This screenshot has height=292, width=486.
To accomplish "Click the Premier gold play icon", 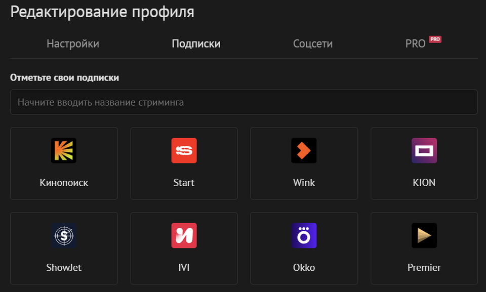I will pos(424,235).
